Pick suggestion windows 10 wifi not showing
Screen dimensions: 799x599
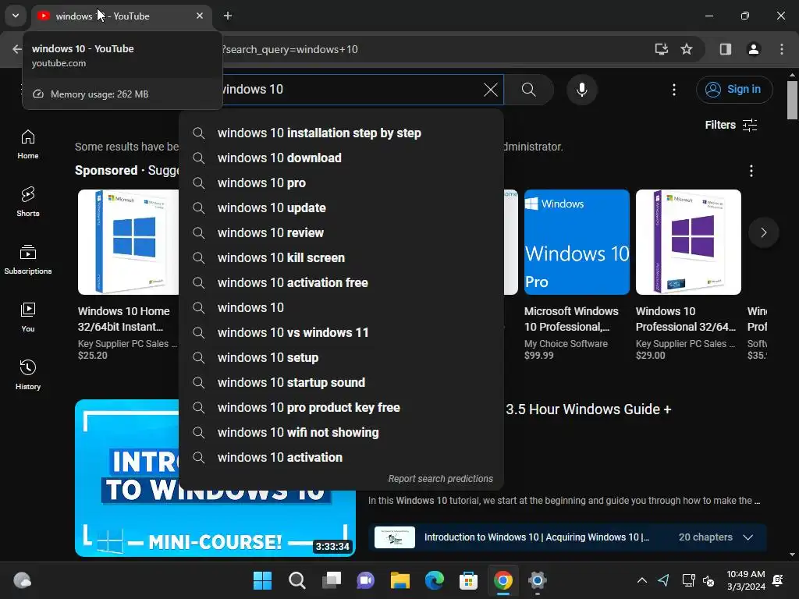(x=342, y=432)
